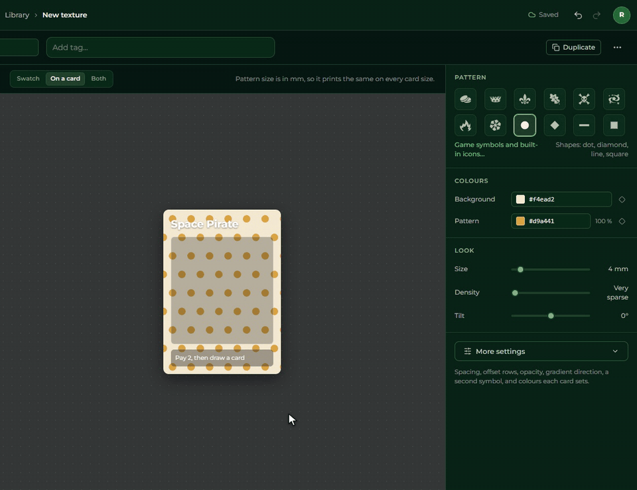Switch preview to Both view

98,78
